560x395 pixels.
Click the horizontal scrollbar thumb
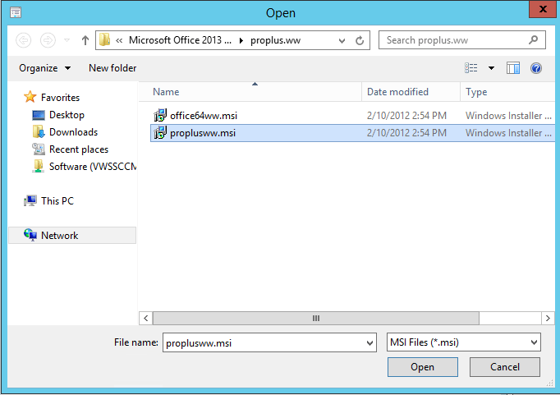316,318
